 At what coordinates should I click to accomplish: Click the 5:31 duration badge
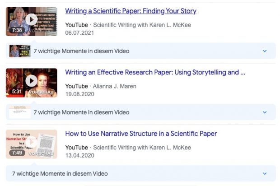pyautogui.click(x=17, y=92)
